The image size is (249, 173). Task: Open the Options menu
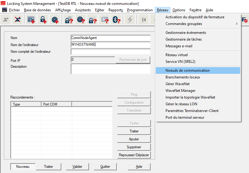point(179,10)
